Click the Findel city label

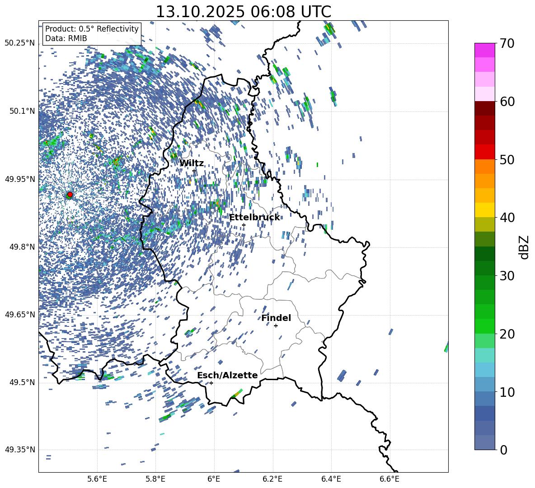click(276, 318)
